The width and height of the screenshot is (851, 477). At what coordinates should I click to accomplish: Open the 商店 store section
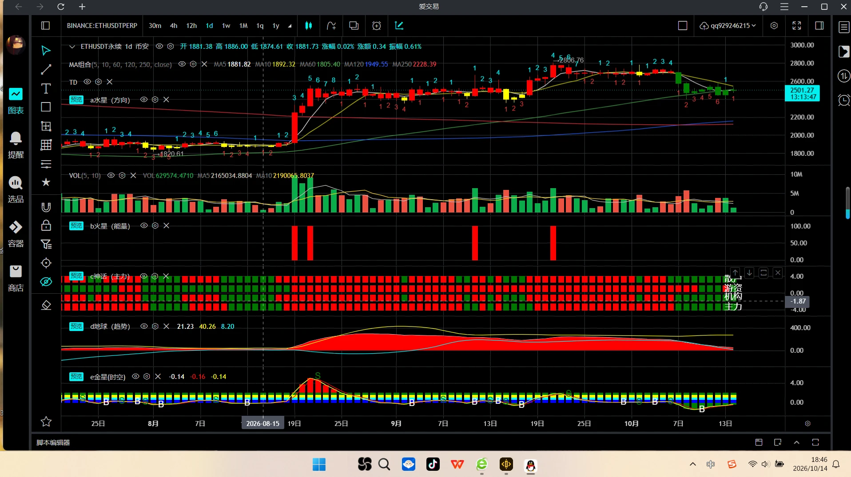click(16, 279)
